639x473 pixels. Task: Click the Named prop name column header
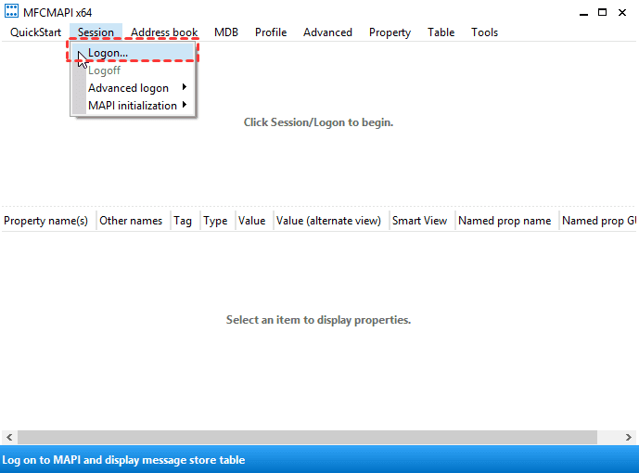coord(505,221)
